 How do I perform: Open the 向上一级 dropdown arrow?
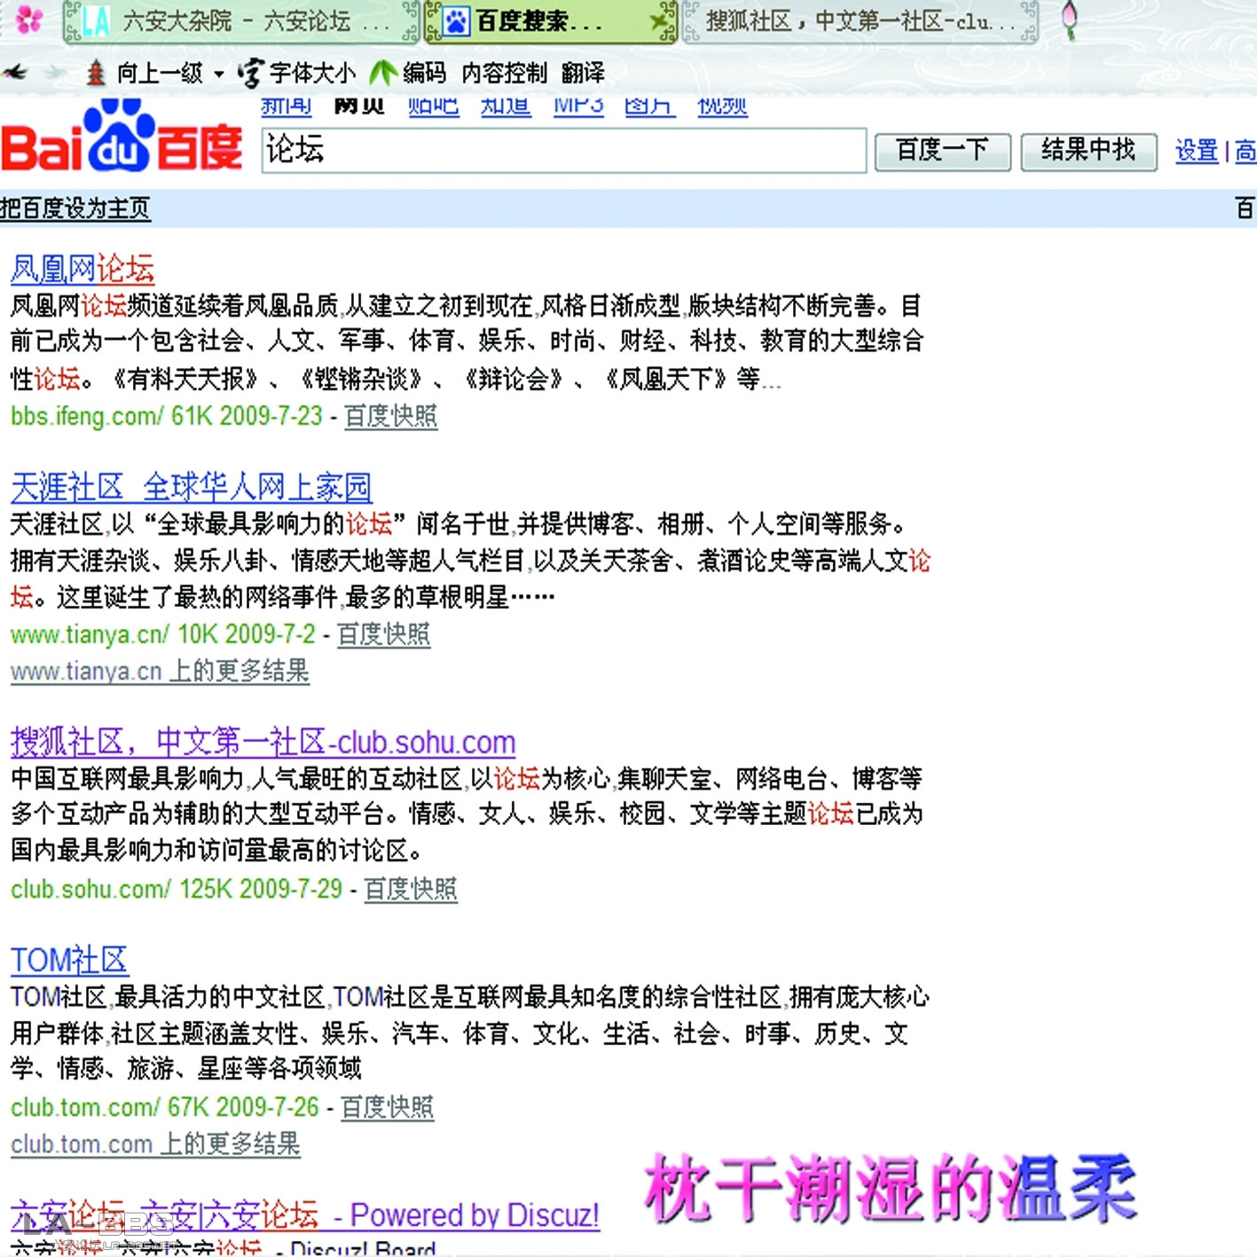pos(218,74)
